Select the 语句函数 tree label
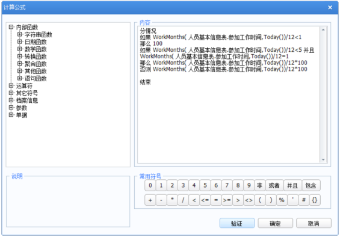 tap(36, 78)
